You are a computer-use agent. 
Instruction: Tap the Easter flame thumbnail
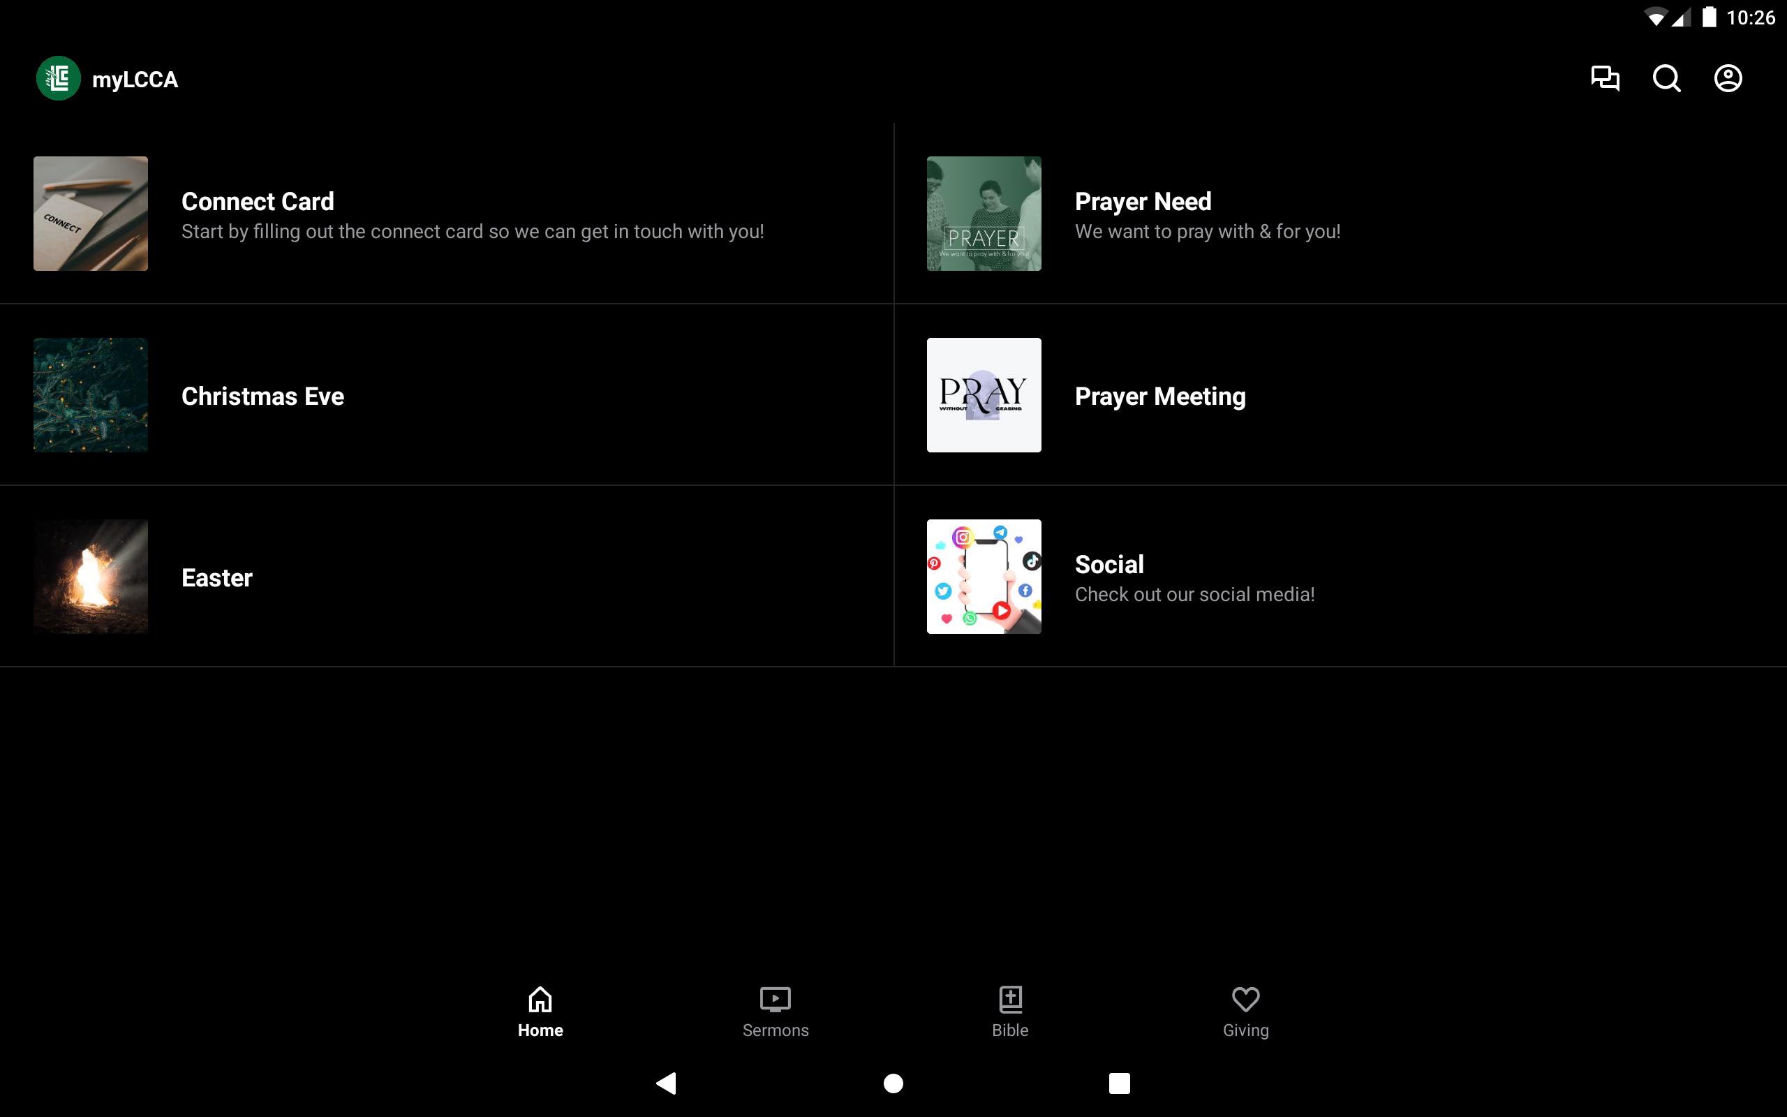click(x=90, y=576)
